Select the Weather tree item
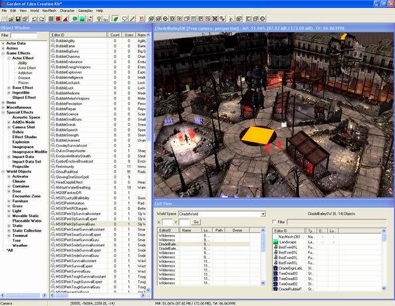395x306 pixels. pyautogui.click(x=20, y=246)
